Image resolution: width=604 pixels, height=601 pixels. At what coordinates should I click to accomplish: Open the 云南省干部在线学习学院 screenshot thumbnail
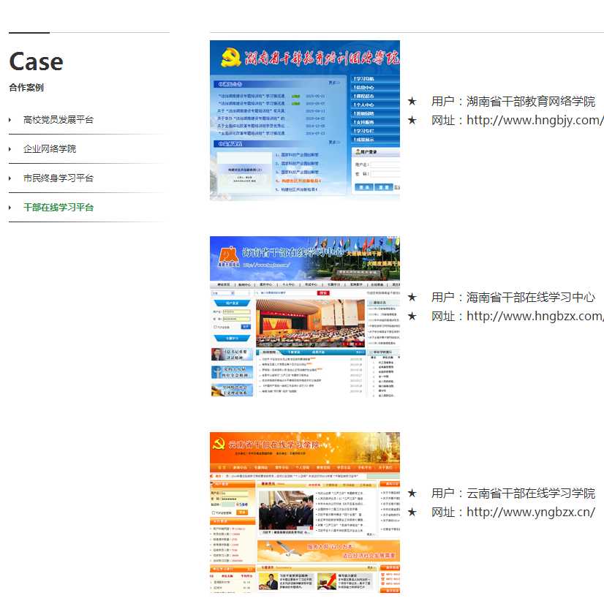[305, 514]
